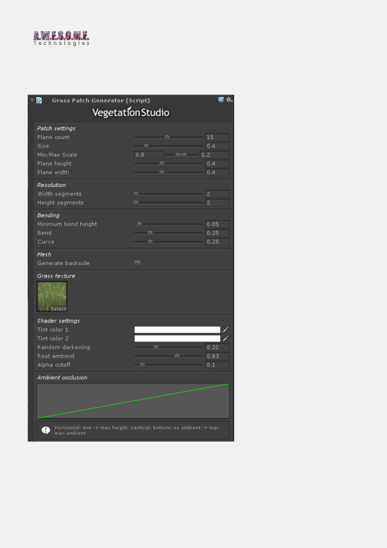Click the Plane width slider
This screenshot has width=387, height=548.
168,172
